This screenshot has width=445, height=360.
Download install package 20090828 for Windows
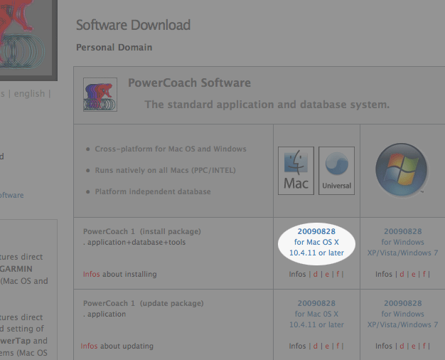403,242
